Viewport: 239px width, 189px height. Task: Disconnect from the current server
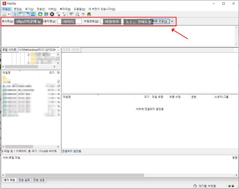pos(58,14)
